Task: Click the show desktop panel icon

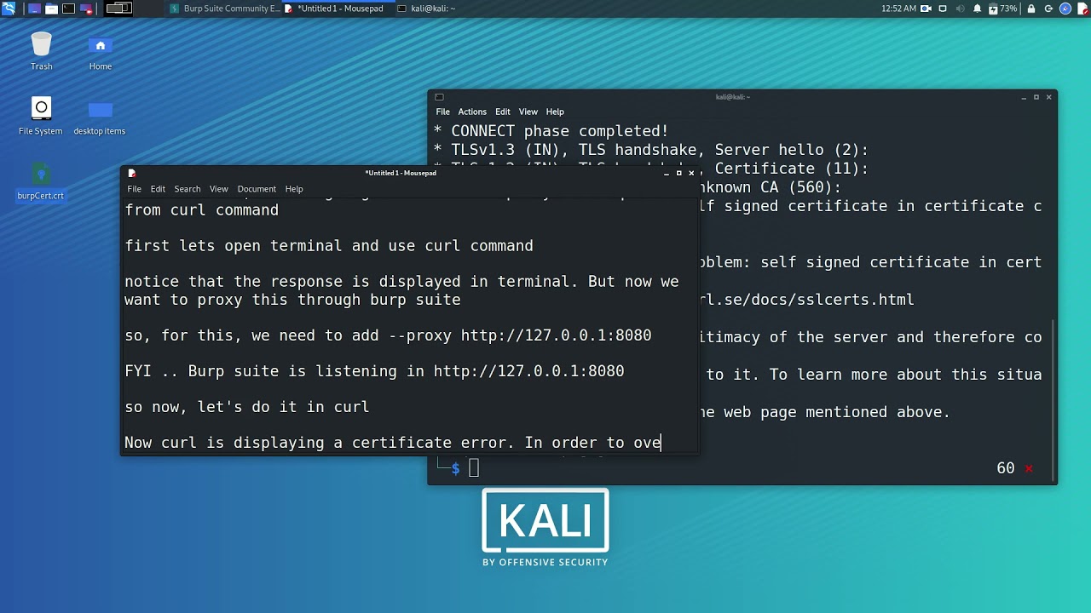Action: [34, 9]
